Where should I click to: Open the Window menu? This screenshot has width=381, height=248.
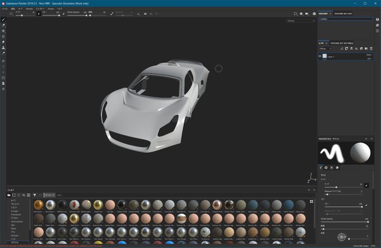click(29, 9)
